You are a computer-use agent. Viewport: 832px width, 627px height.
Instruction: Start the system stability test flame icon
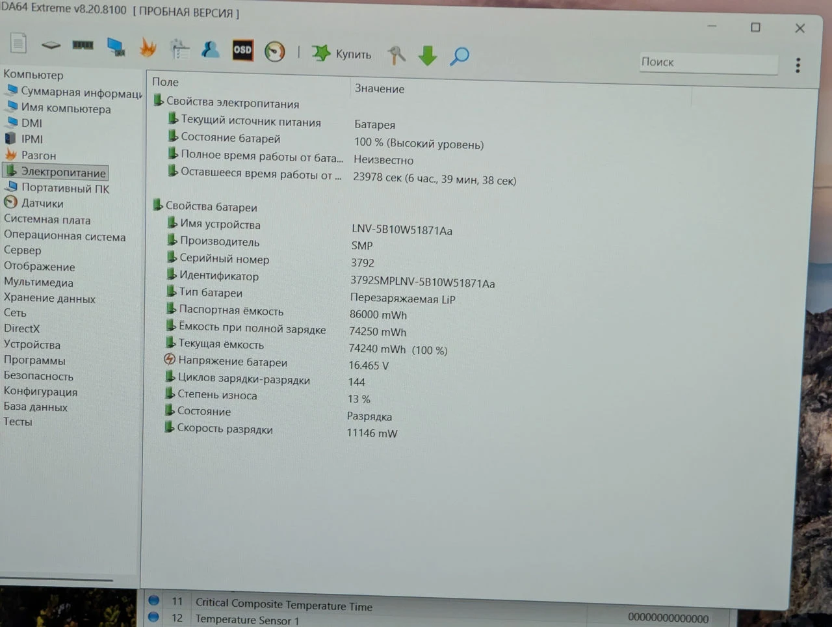(x=148, y=47)
